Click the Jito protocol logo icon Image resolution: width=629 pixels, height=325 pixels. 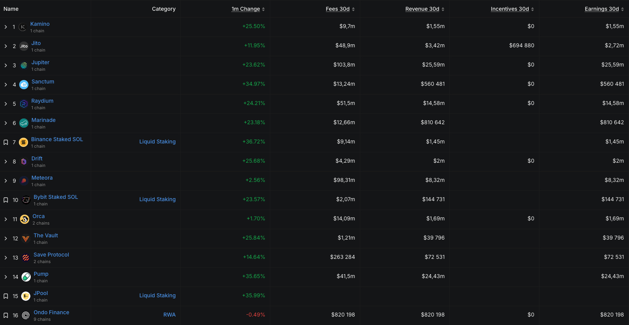tap(24, 46)
